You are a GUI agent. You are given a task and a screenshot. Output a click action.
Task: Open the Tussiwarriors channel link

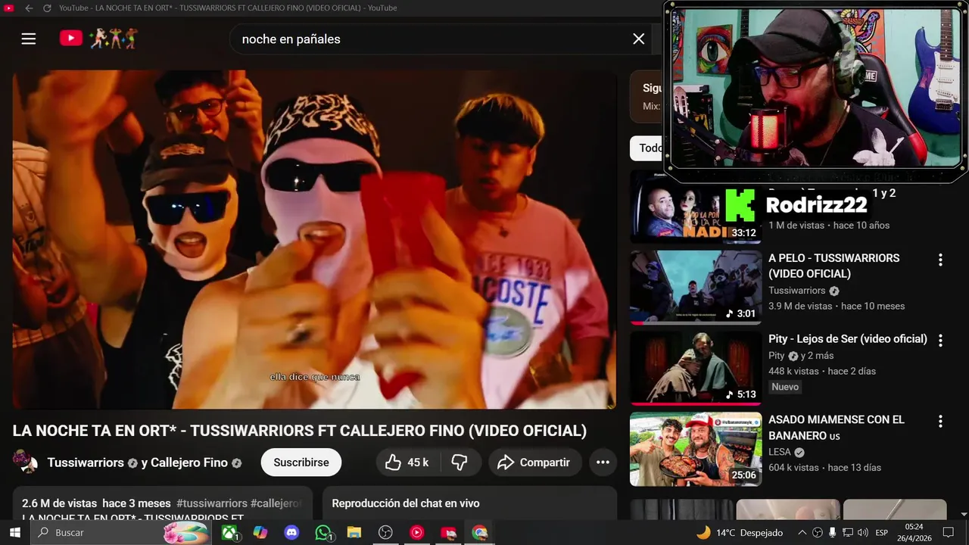(86, 462)
